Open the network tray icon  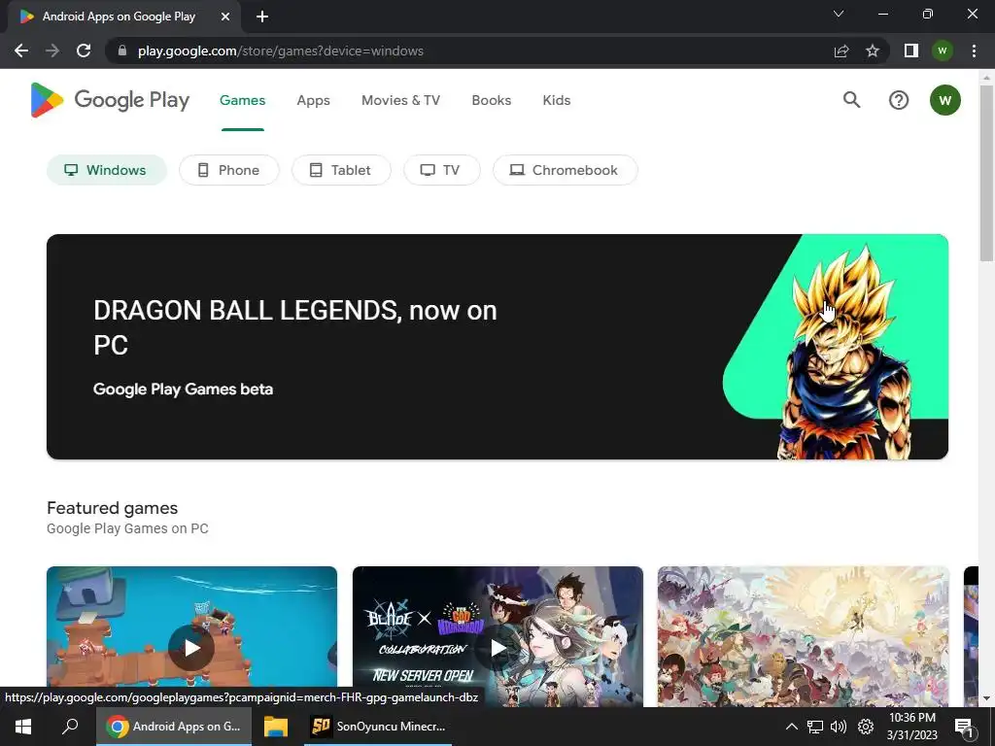click(x=815, y=727)
